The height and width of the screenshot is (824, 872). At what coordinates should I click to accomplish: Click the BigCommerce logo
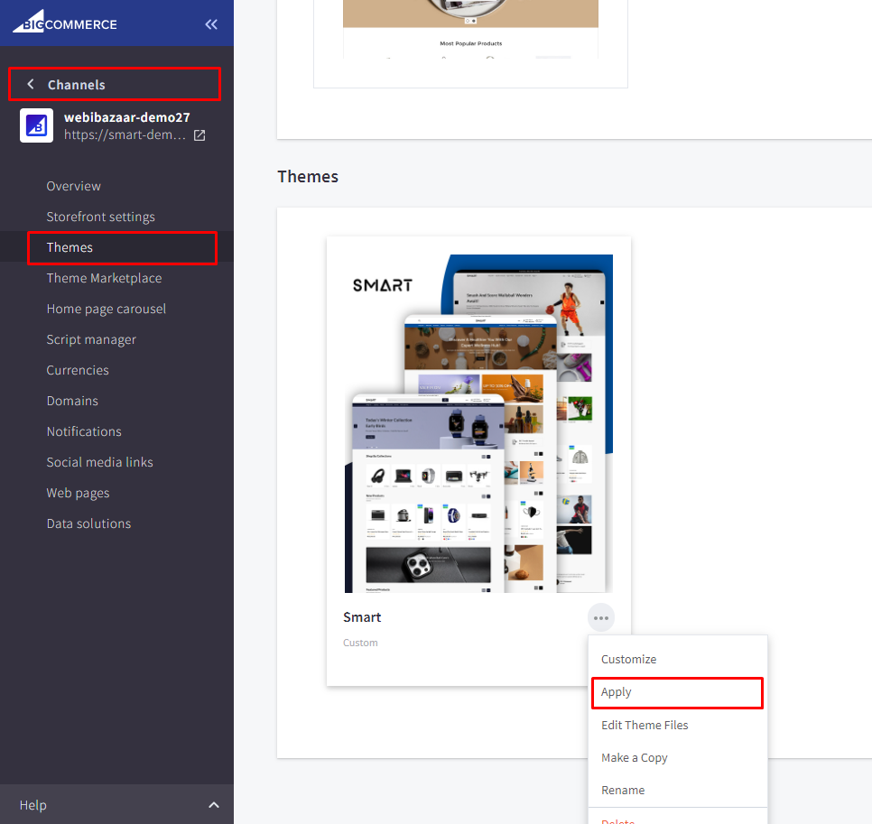[65, 23]
